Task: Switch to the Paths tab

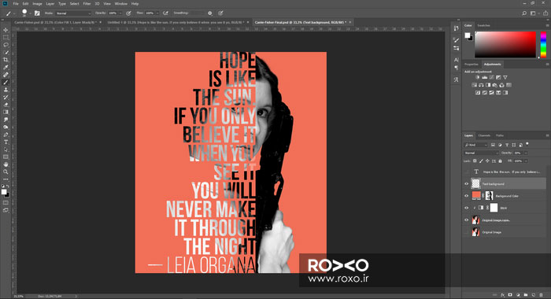Action: pos(500,135)
